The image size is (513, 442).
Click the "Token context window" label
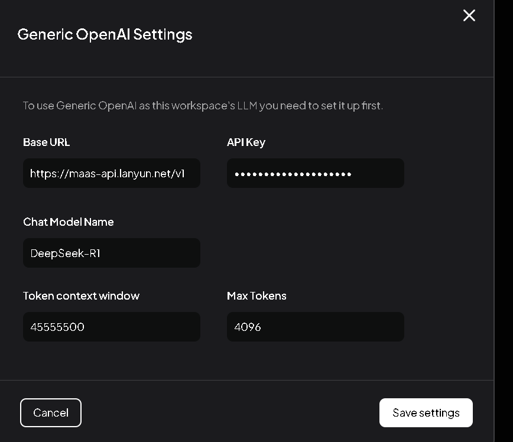click(81, 296)
